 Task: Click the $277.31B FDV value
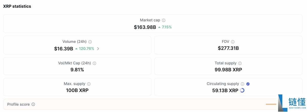[x=228, y=48]
